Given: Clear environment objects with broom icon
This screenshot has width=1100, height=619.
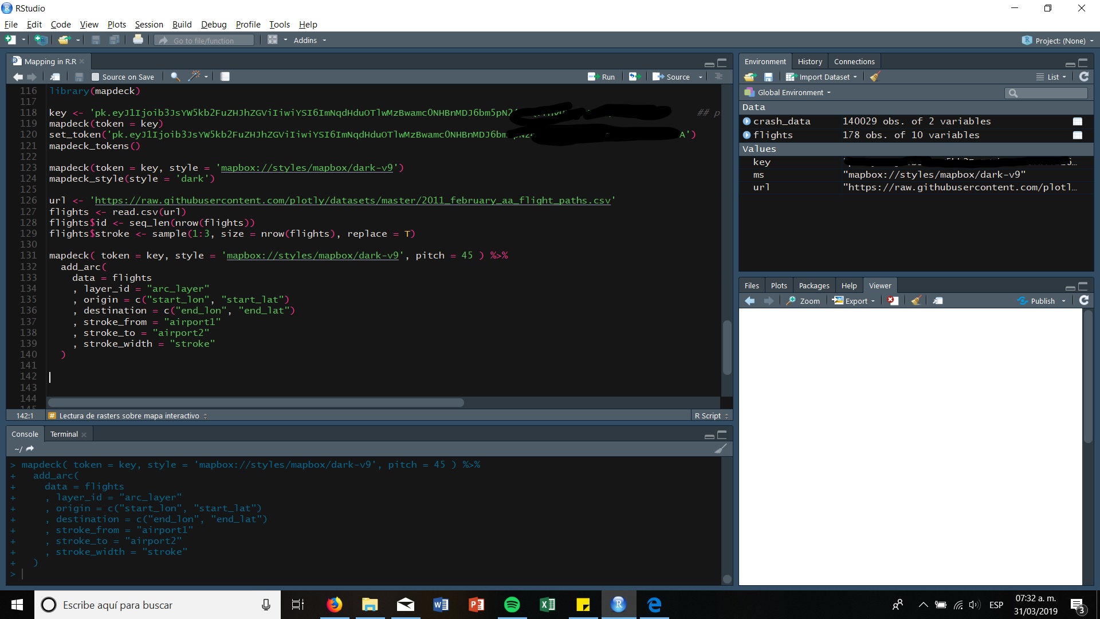Looking at the screenshot, I should pyautogui.click(x=874, y=77).
